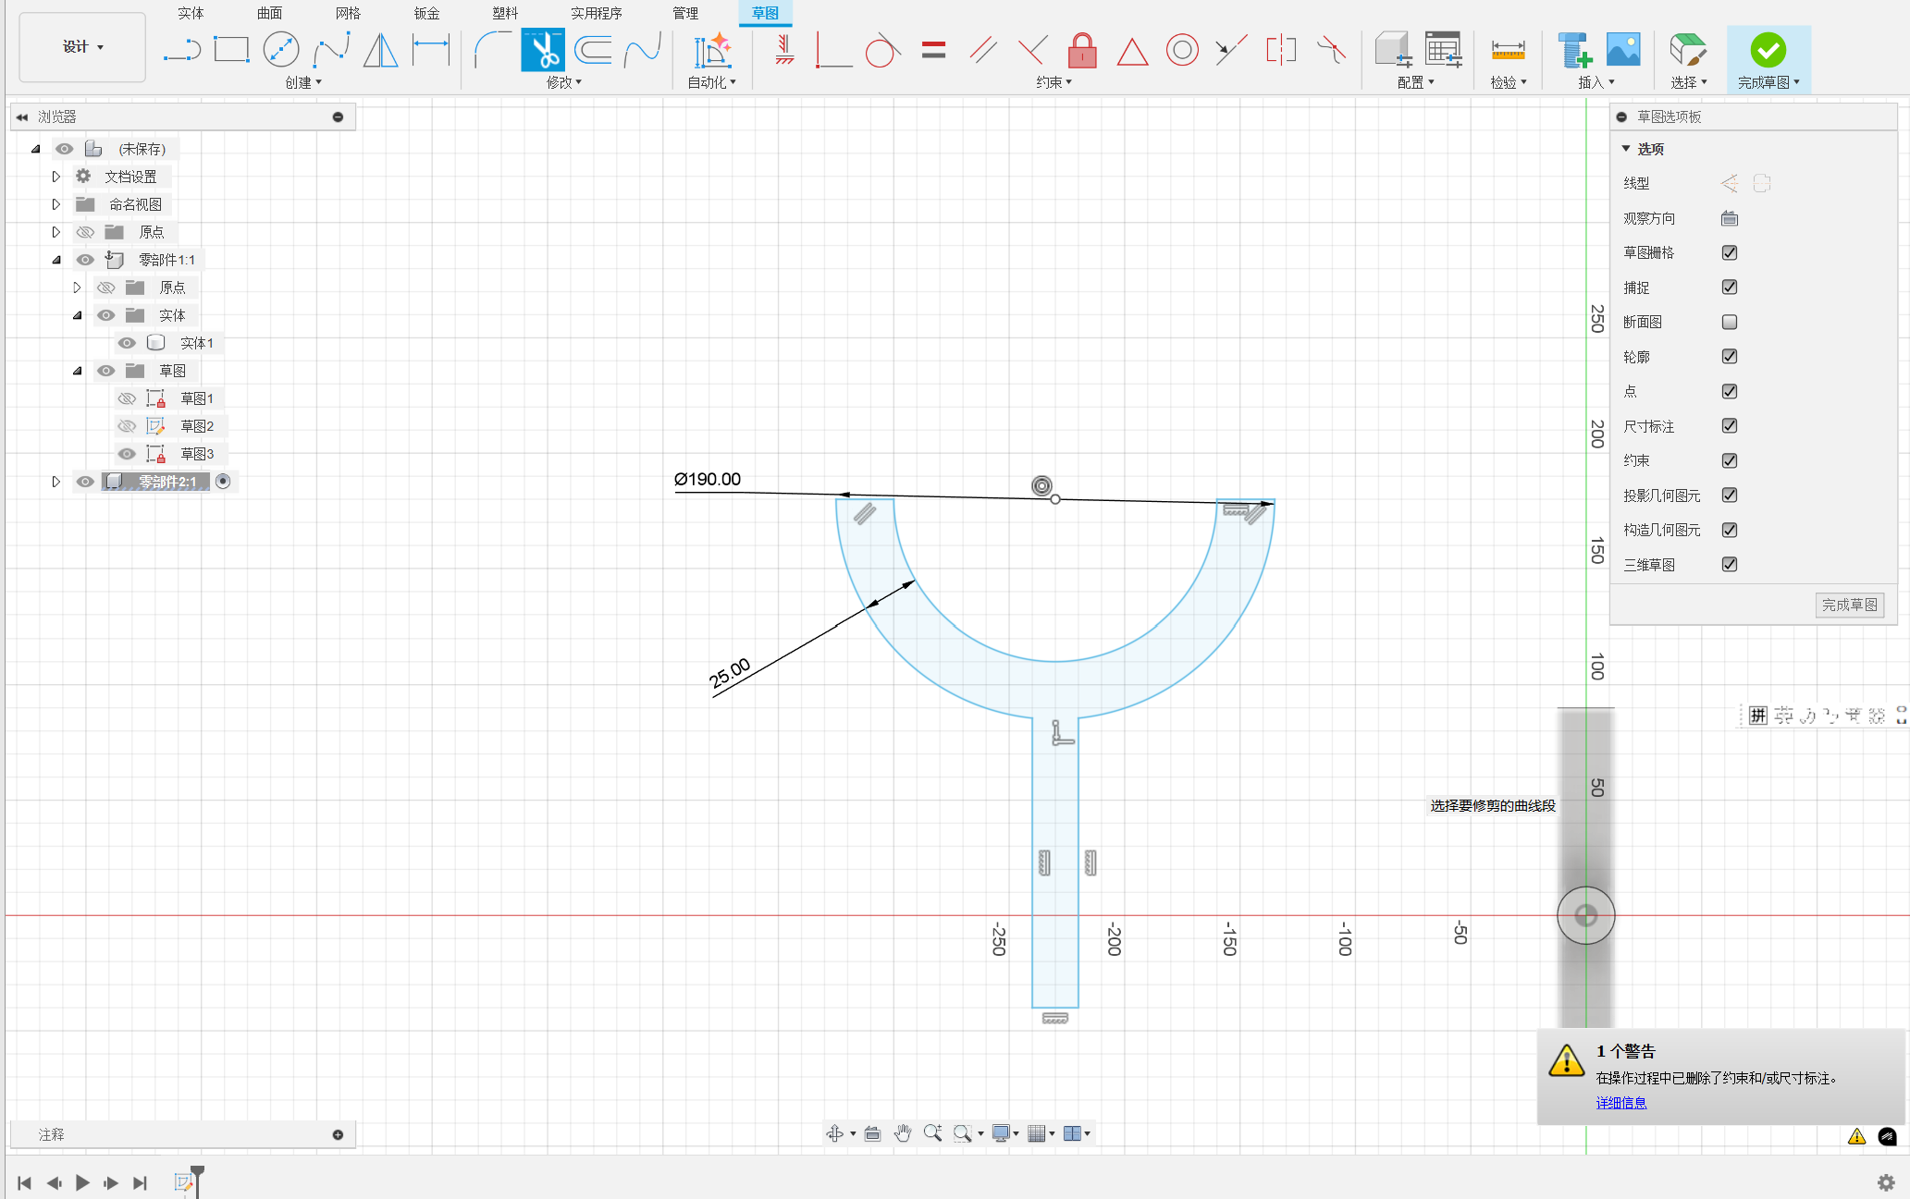Select the Sketch Dimension tool
Screen dimensions: 1910x1199
point(430,49)
